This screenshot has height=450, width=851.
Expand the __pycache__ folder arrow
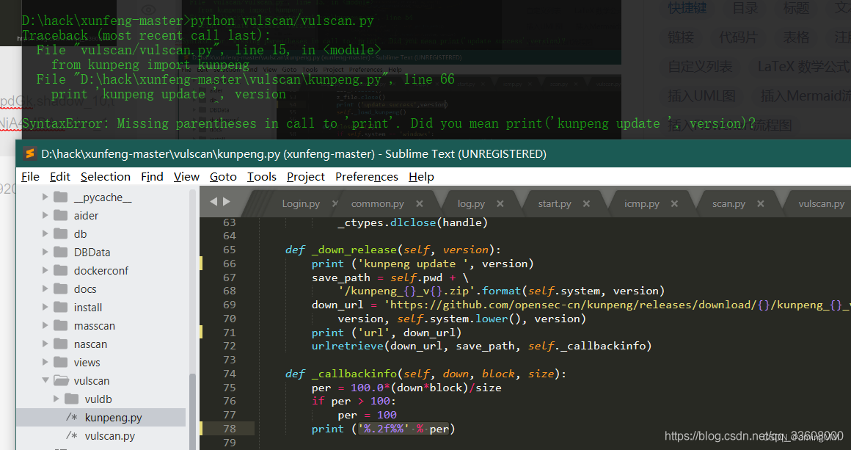click(45, 197)
